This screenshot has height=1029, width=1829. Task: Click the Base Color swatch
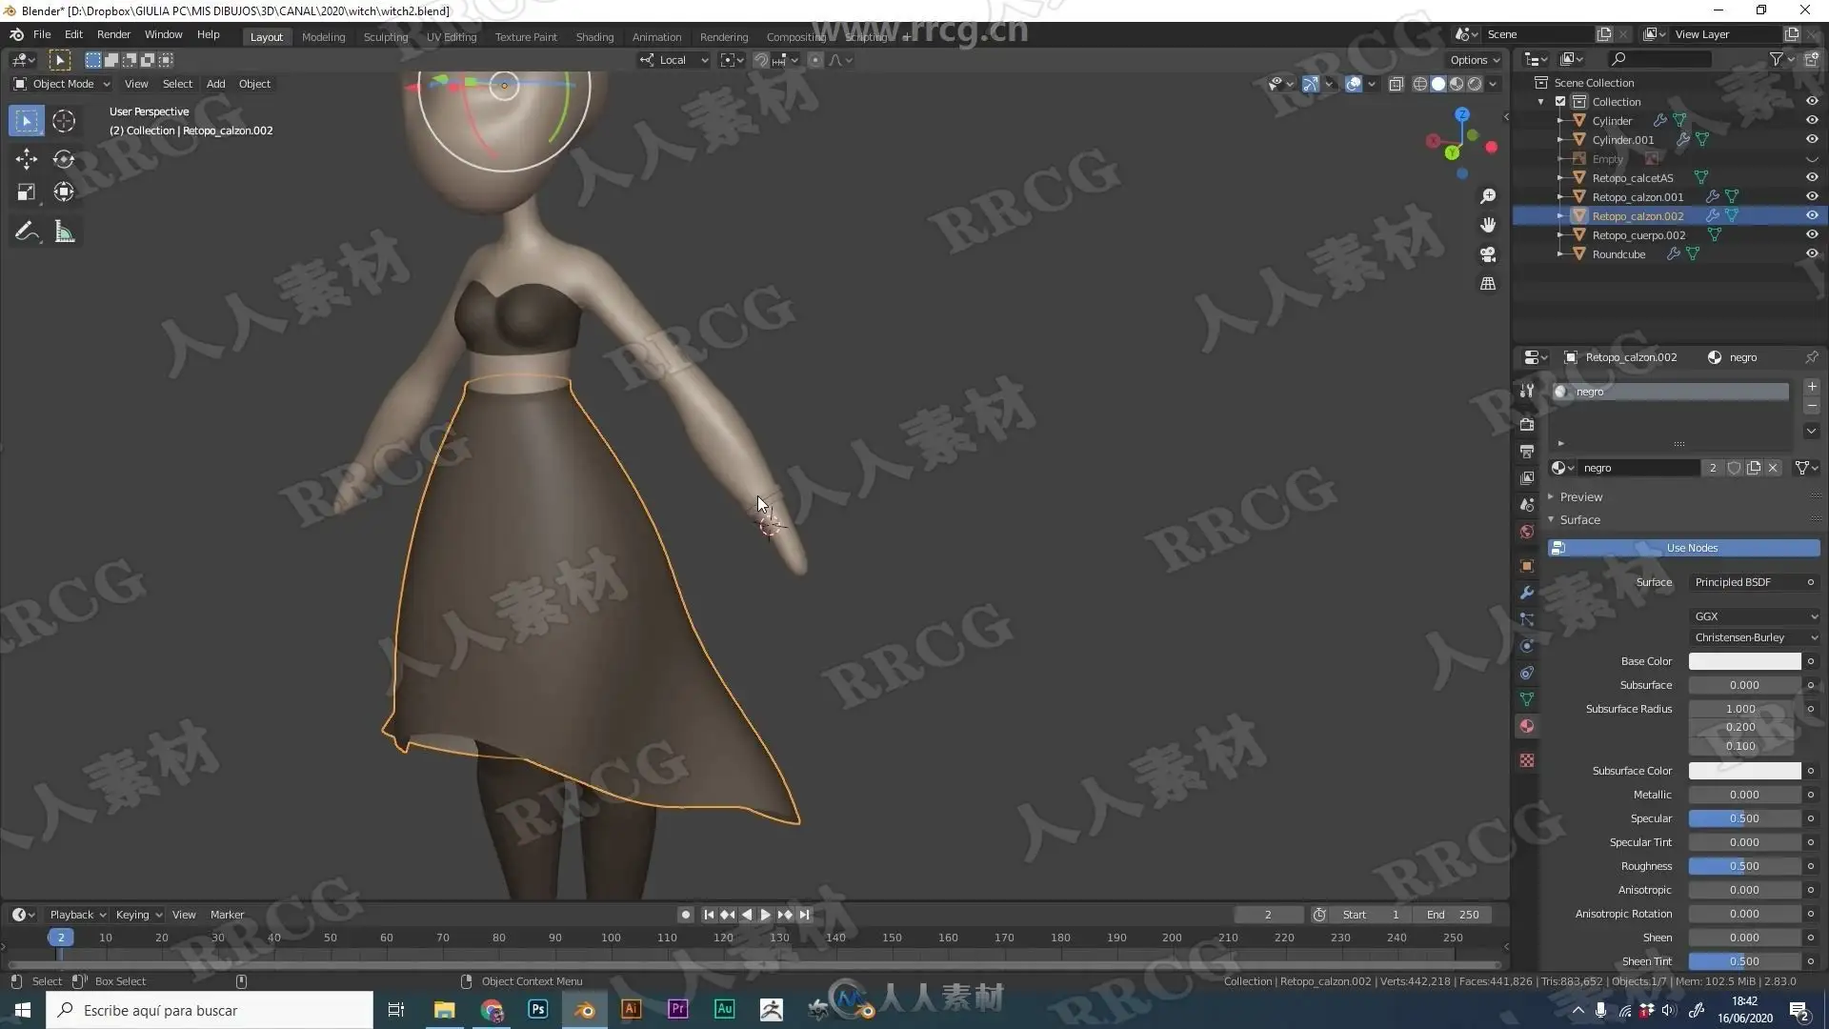coord(1743,661)
